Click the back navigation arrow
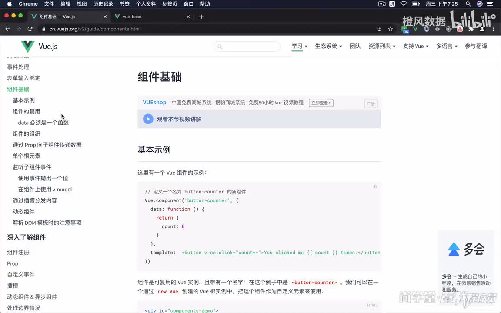Image resolution: width=501 pixels, height=313 pixels. (8, 29)
